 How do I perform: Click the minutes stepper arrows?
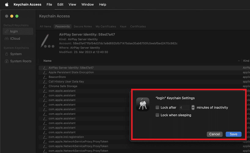[193, 108]
